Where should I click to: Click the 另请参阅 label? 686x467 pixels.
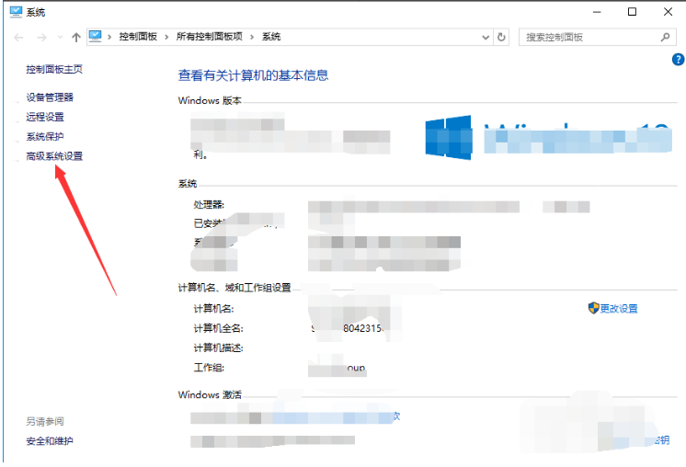coord(45,422)
